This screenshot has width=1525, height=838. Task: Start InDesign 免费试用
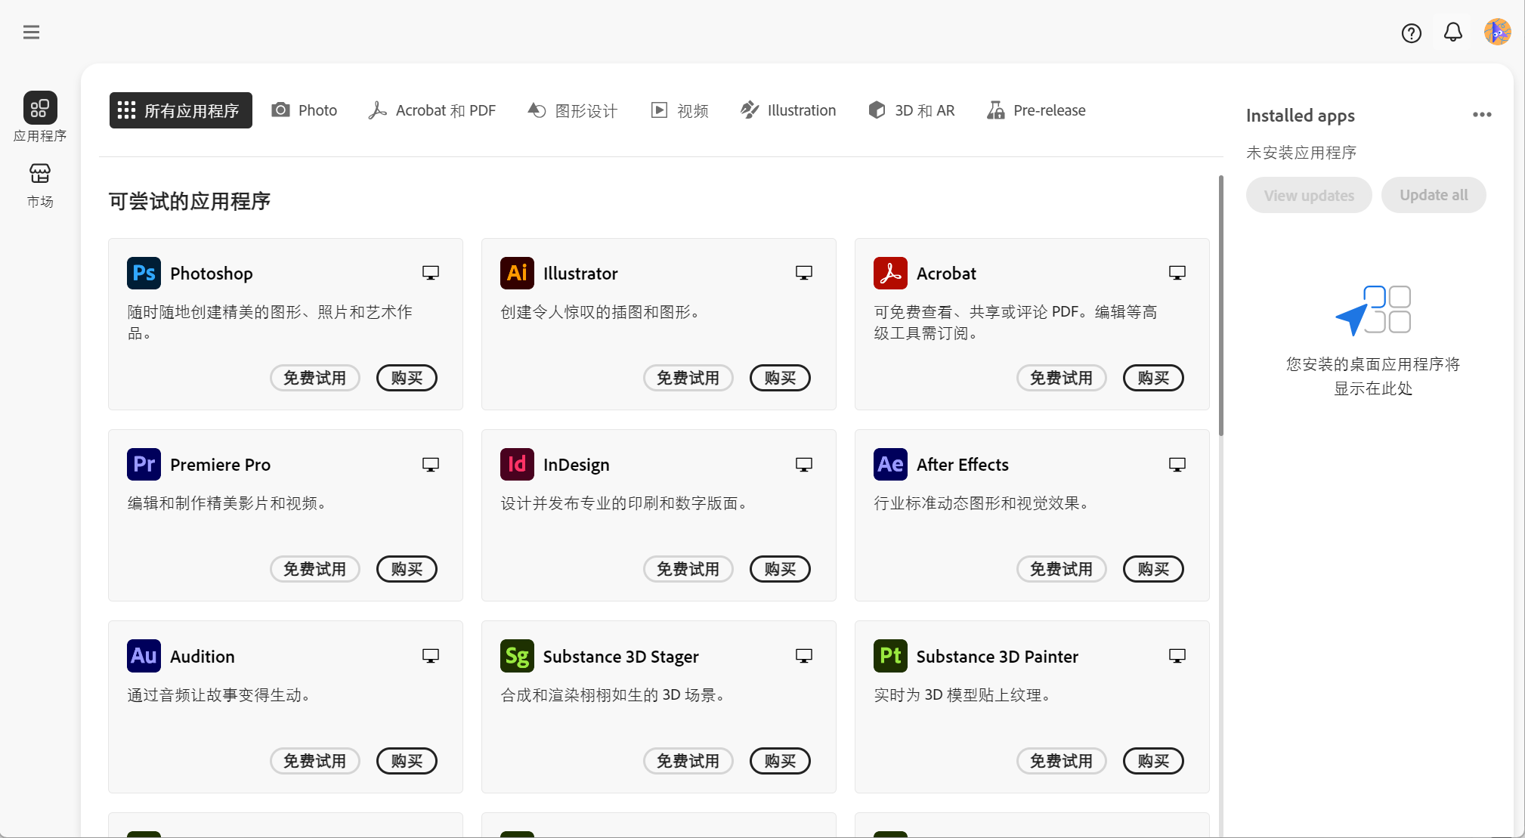click(688, 569)
